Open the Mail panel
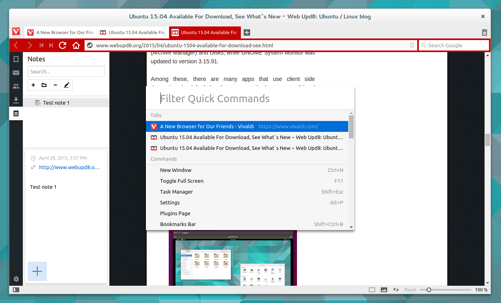The height and width of the screenshot is (303, 501). point(16,73)
